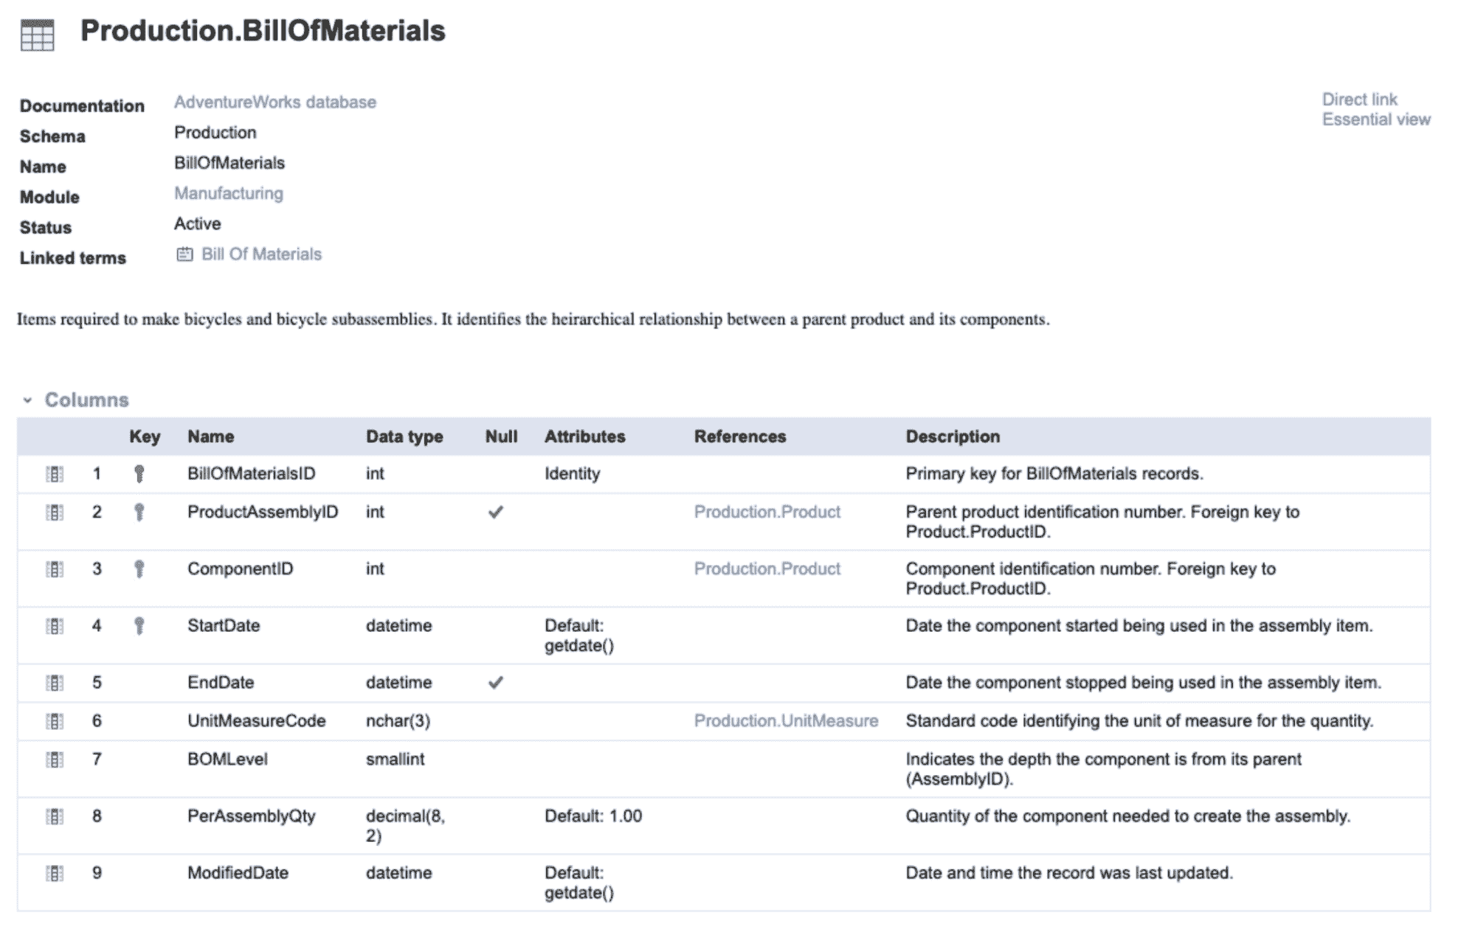This screenshot has height=932, width=1475.
Task: Select the ComponentID column name
Action: pos(240,568)
